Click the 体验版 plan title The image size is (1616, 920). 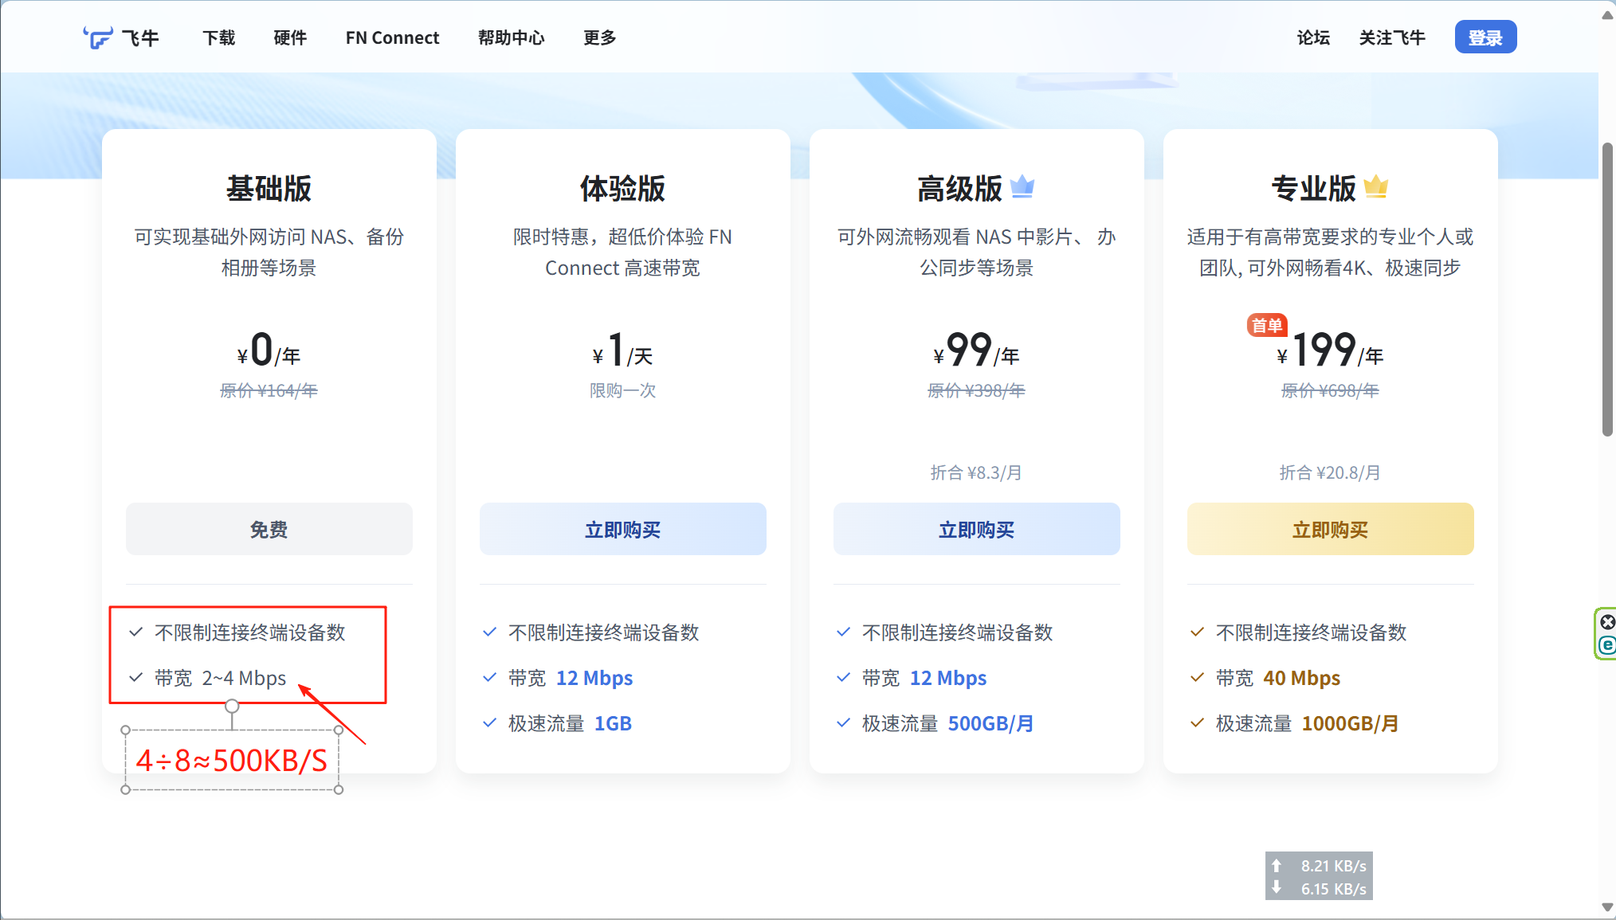pyautogui.click(x=623, y=188)
